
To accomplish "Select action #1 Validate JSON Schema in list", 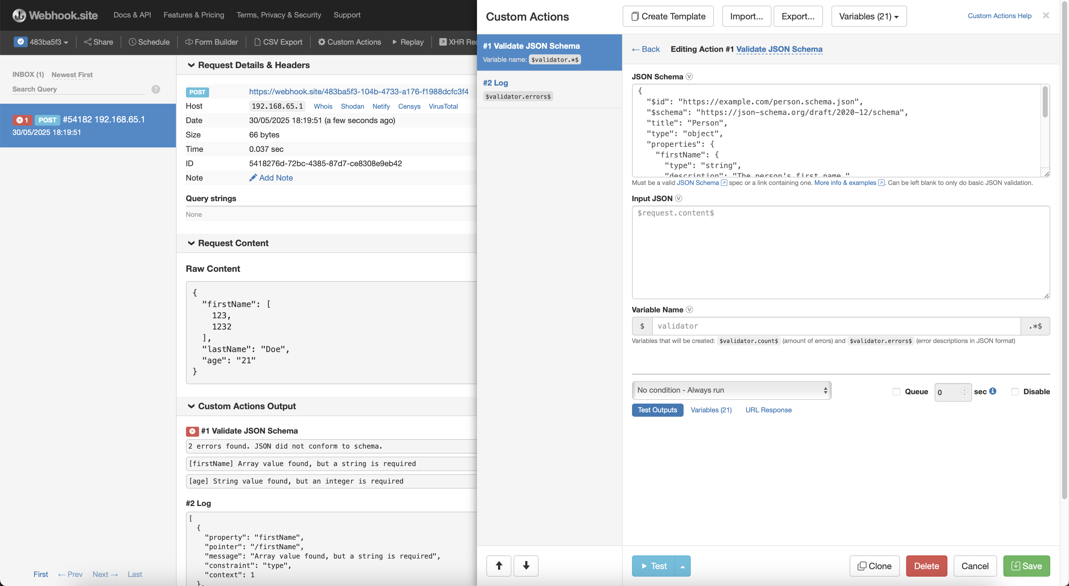I will coord(550,52).
